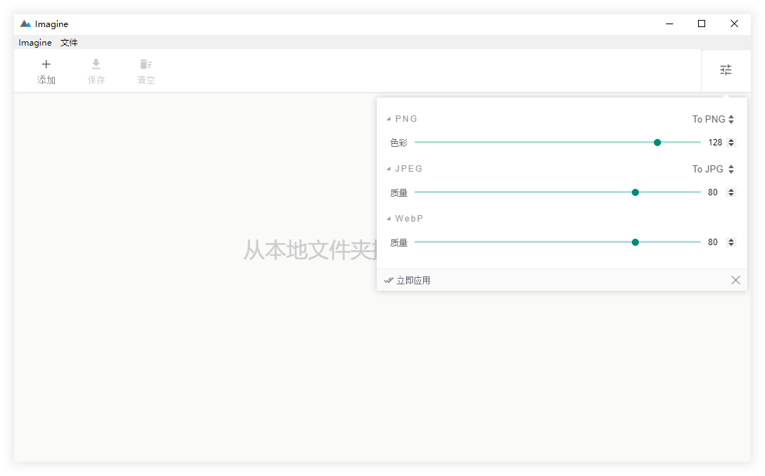Close the settings popup with X
Viewport: 765px width, 476px height.
tap(736, 280)
